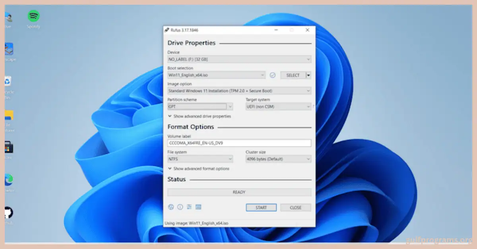Open the Rufus settings sliders icon
This screenshot has width=477, height=249.
(189, 207)
